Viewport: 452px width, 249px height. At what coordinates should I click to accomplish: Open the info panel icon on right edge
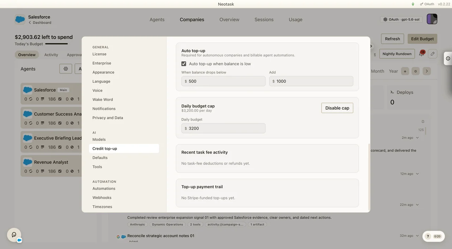point(448,58)
